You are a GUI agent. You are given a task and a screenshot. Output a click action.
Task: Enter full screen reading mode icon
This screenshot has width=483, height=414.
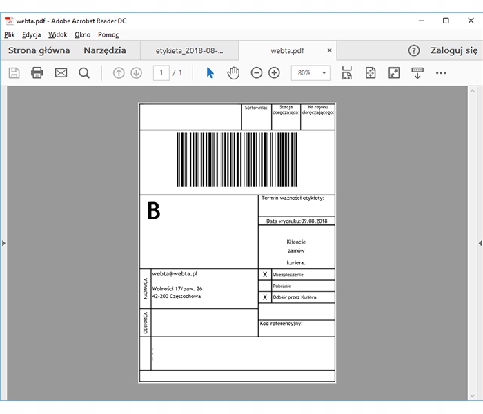(x=394, y=73)
